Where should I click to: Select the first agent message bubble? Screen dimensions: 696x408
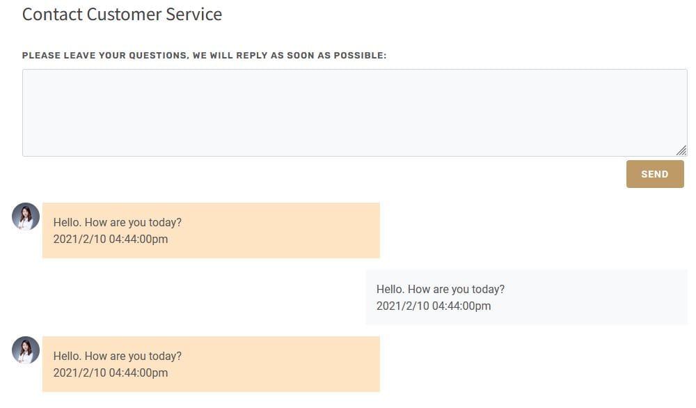[x=211, y=230]
